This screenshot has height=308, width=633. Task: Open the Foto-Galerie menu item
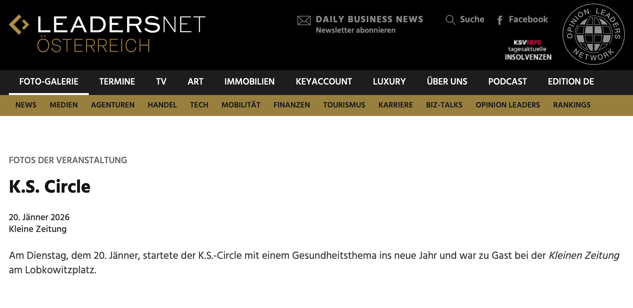click(x=49, y=82)
